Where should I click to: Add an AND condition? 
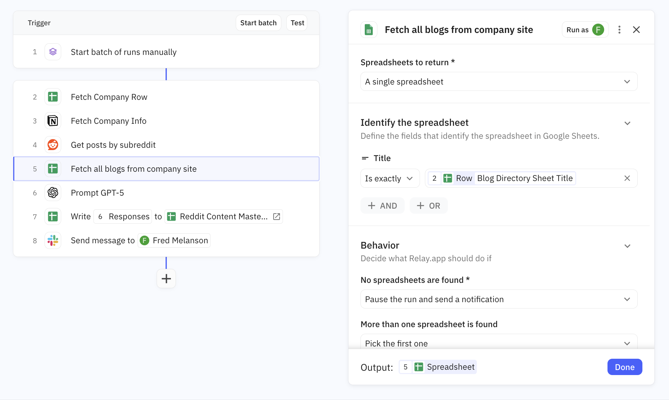pos(382,206)
